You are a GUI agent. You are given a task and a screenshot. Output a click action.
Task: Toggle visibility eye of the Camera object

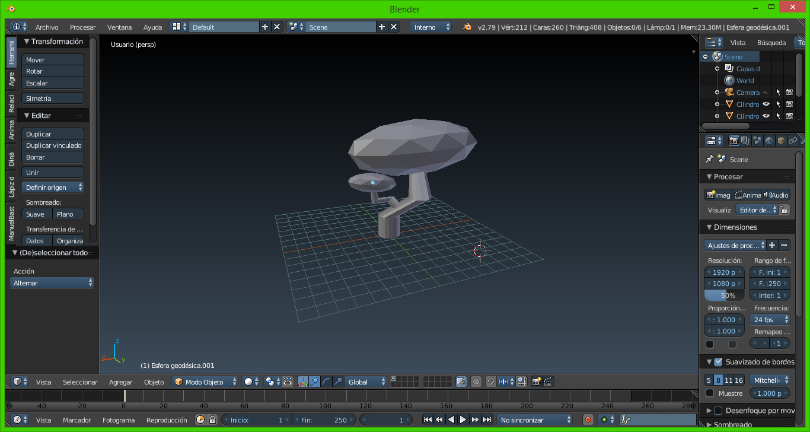pos(766,93)
